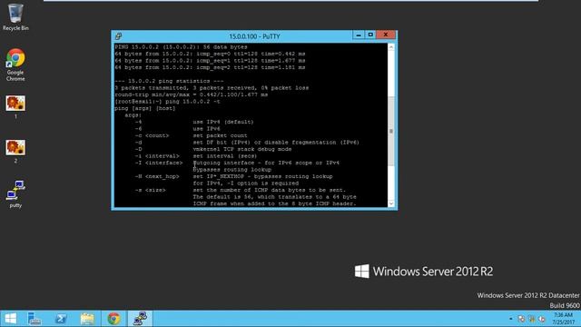Click 'set interval (secs)' description text
The image size is (581, 327).
pyautogui.click(x=225, y=156)
